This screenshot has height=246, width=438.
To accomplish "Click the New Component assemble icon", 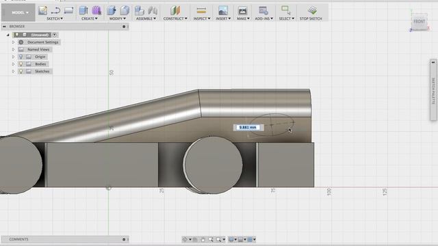I will pos(140,11).
